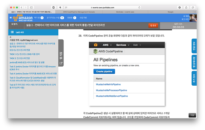Open the Services dropdown in the console image
This screenshot has height=130, width=205.
pos(123,45)
